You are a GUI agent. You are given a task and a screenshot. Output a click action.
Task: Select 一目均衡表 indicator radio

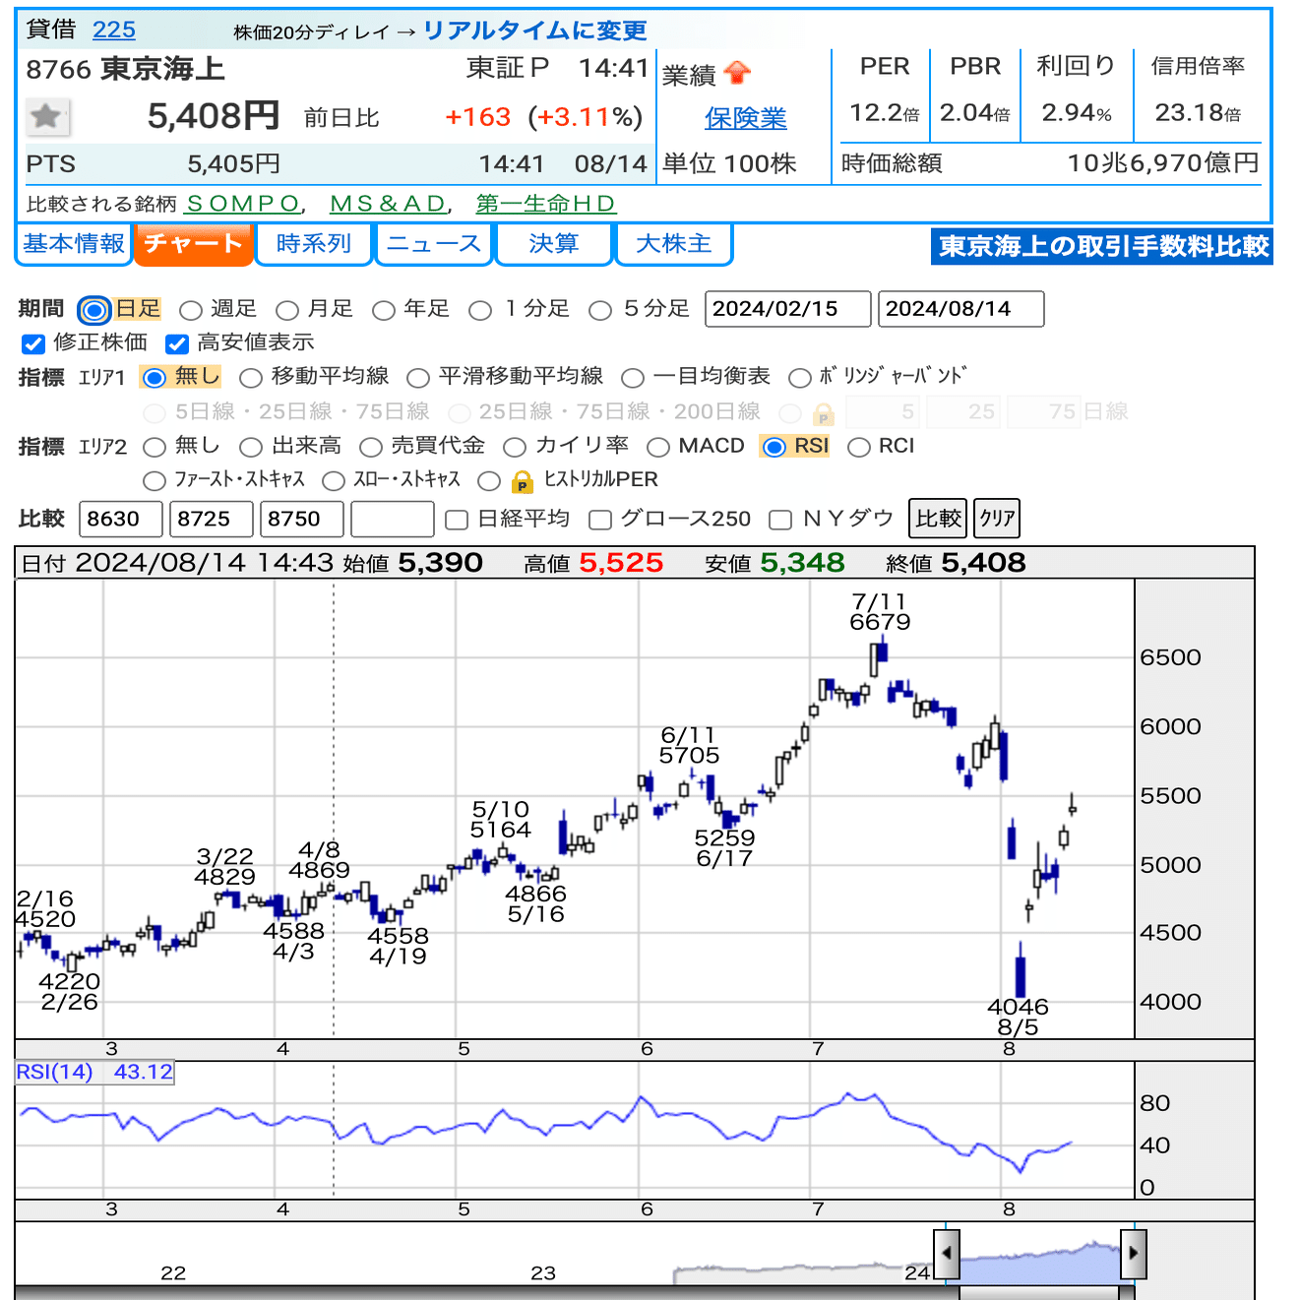point(633,378)
